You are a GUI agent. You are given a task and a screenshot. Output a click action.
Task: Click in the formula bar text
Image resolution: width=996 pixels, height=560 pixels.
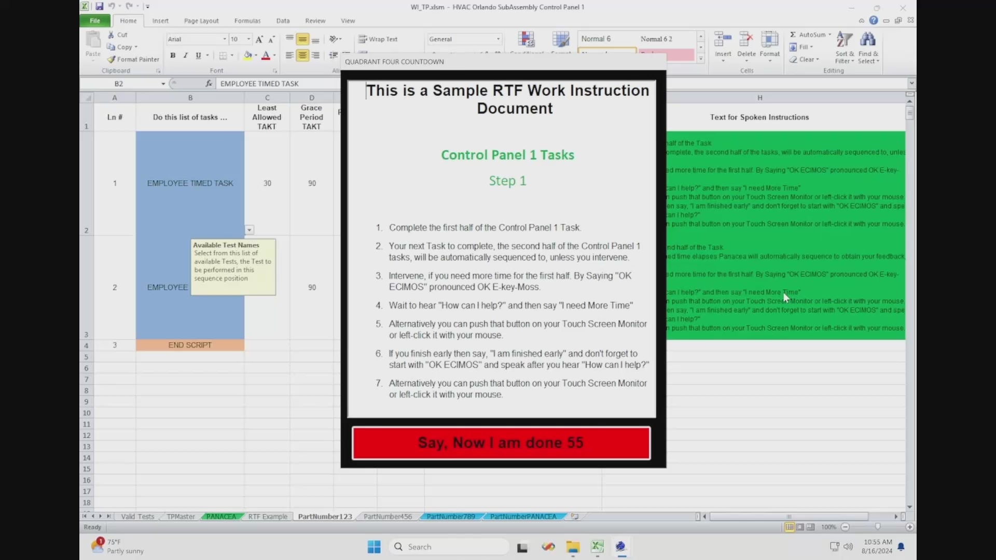click(259, 83)
